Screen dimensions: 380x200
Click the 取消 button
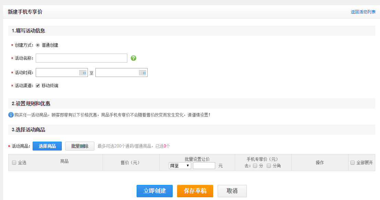coord(232,191)
